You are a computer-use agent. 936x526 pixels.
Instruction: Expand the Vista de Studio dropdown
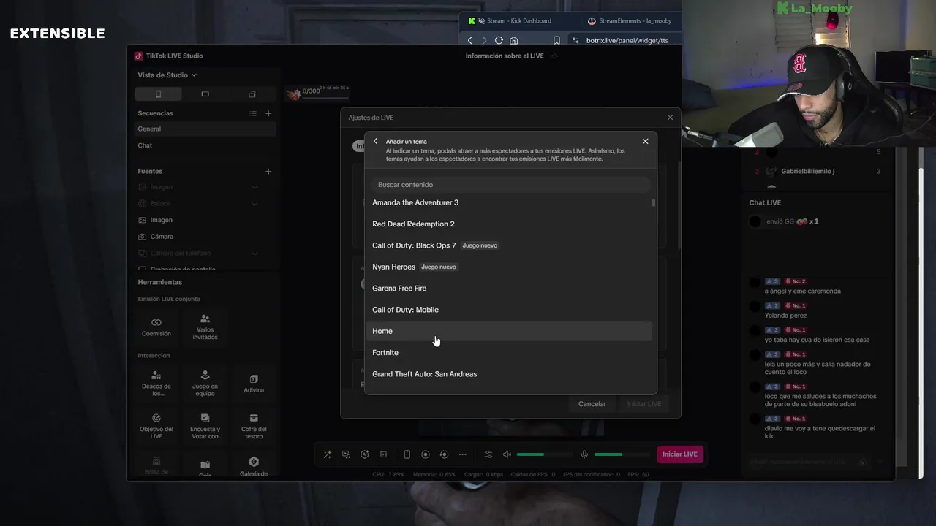pyautogui.click(x=167, y=75)
